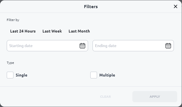This screenshot has height=107, width=182.
Task: Focus the Ending date input field
Action: [x=133, y=46]
